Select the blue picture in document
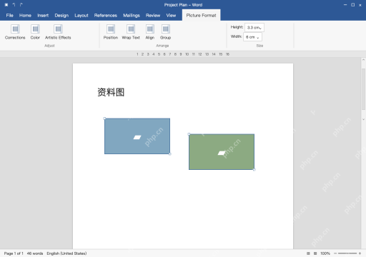366x257 pixels. coord(137,136)
